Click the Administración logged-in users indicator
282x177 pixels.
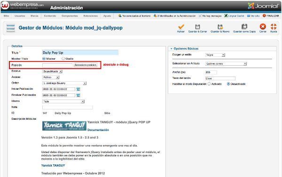(174, 16)
